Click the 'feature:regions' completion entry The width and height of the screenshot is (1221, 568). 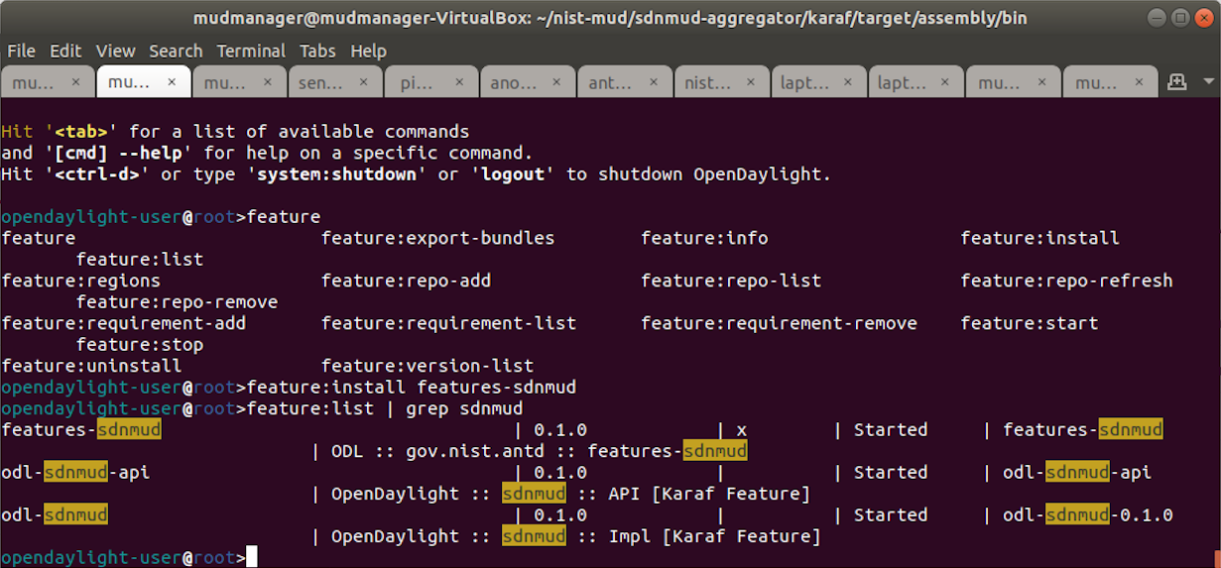80,281
